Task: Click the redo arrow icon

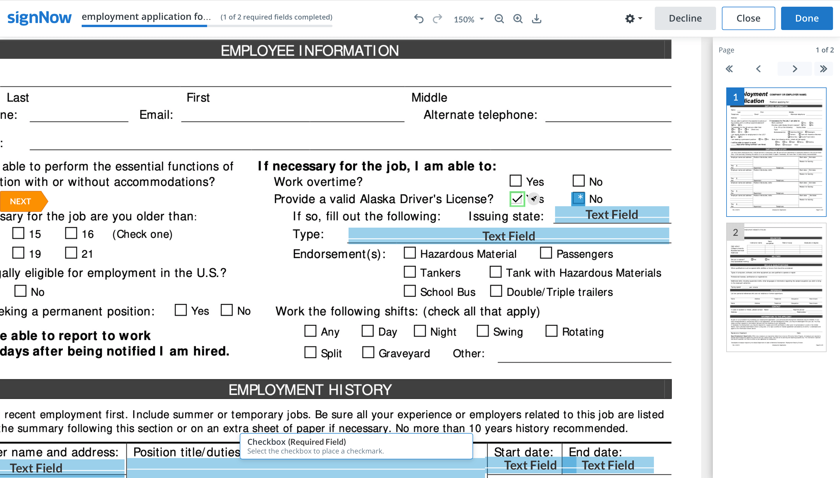Action: coord(437,19)
